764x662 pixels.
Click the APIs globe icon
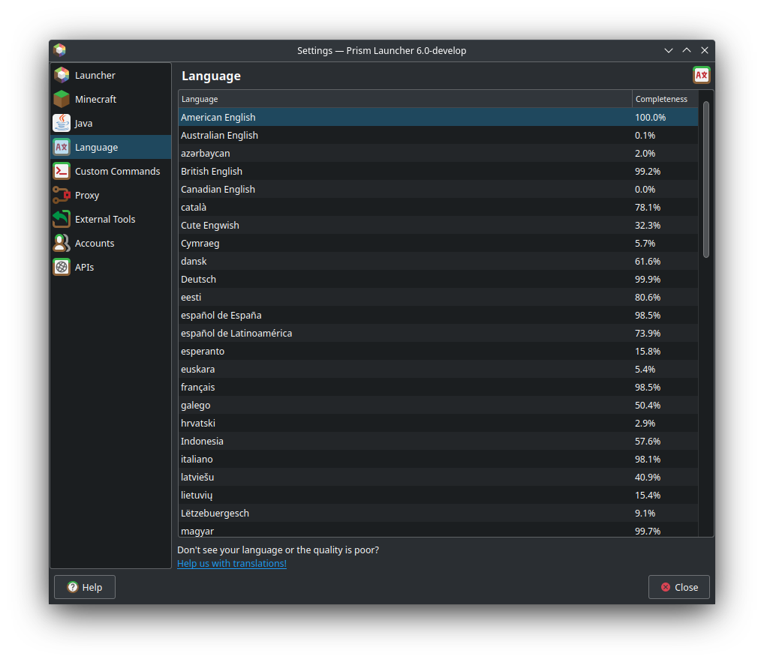62,267
